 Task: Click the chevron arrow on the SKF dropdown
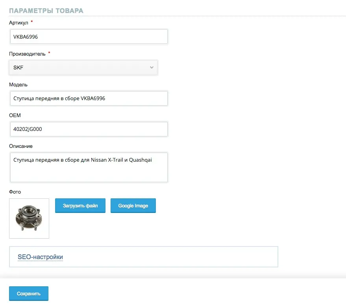pyautogui.click(x=152, y=67)
